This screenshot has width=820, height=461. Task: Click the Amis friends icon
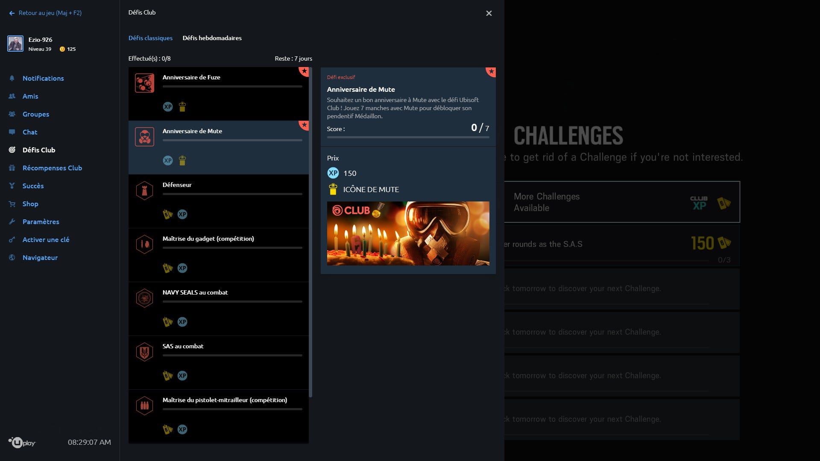pos(12,96)
